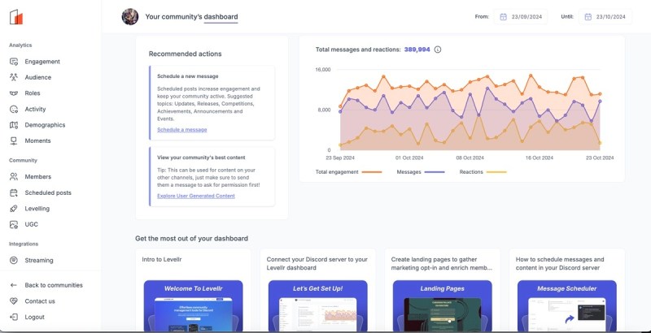Click the 'Your community's dashboard' heading
The height and width of the screenshot is (333, 651).
(x=191, y=17)
